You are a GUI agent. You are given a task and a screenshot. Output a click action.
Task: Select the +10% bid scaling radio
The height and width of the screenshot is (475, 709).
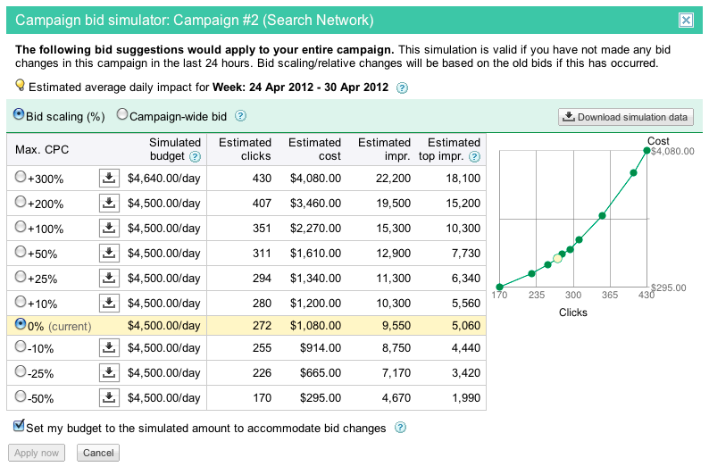(21, 301)
